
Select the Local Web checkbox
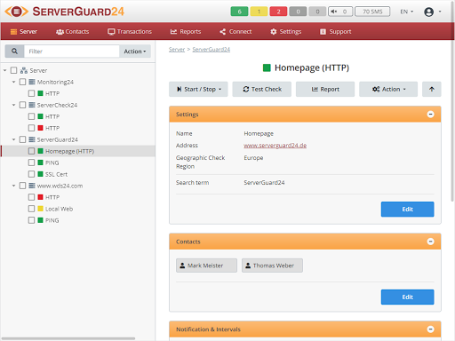click(31, 209)
